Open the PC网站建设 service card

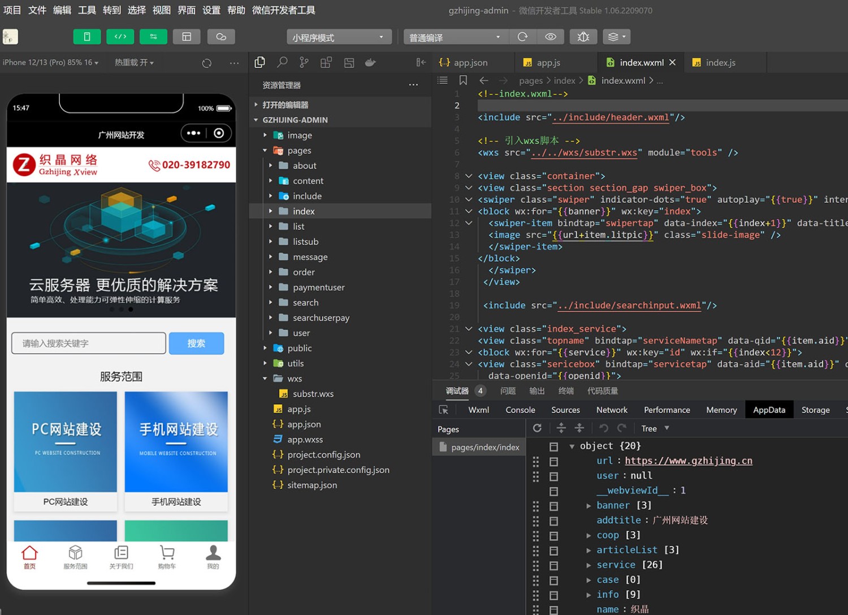(x=66, y=451)
